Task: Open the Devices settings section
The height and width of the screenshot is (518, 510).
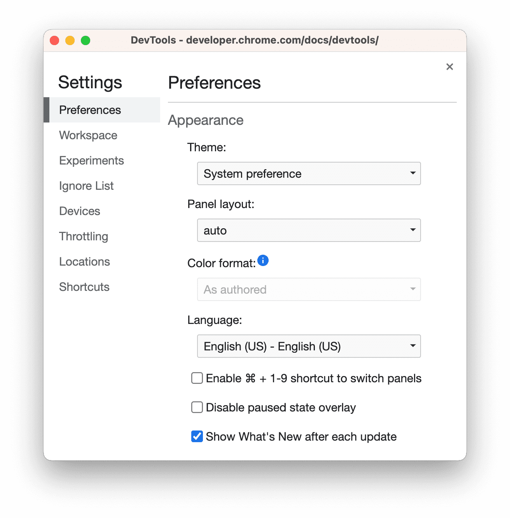Action: pyautogui.click(x=79, y=211)
